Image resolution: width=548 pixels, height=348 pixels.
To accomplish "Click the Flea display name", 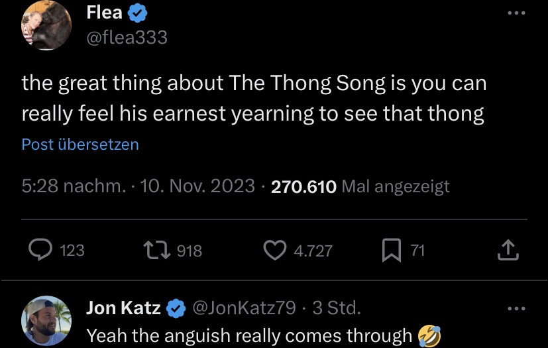I will point(104,12).
